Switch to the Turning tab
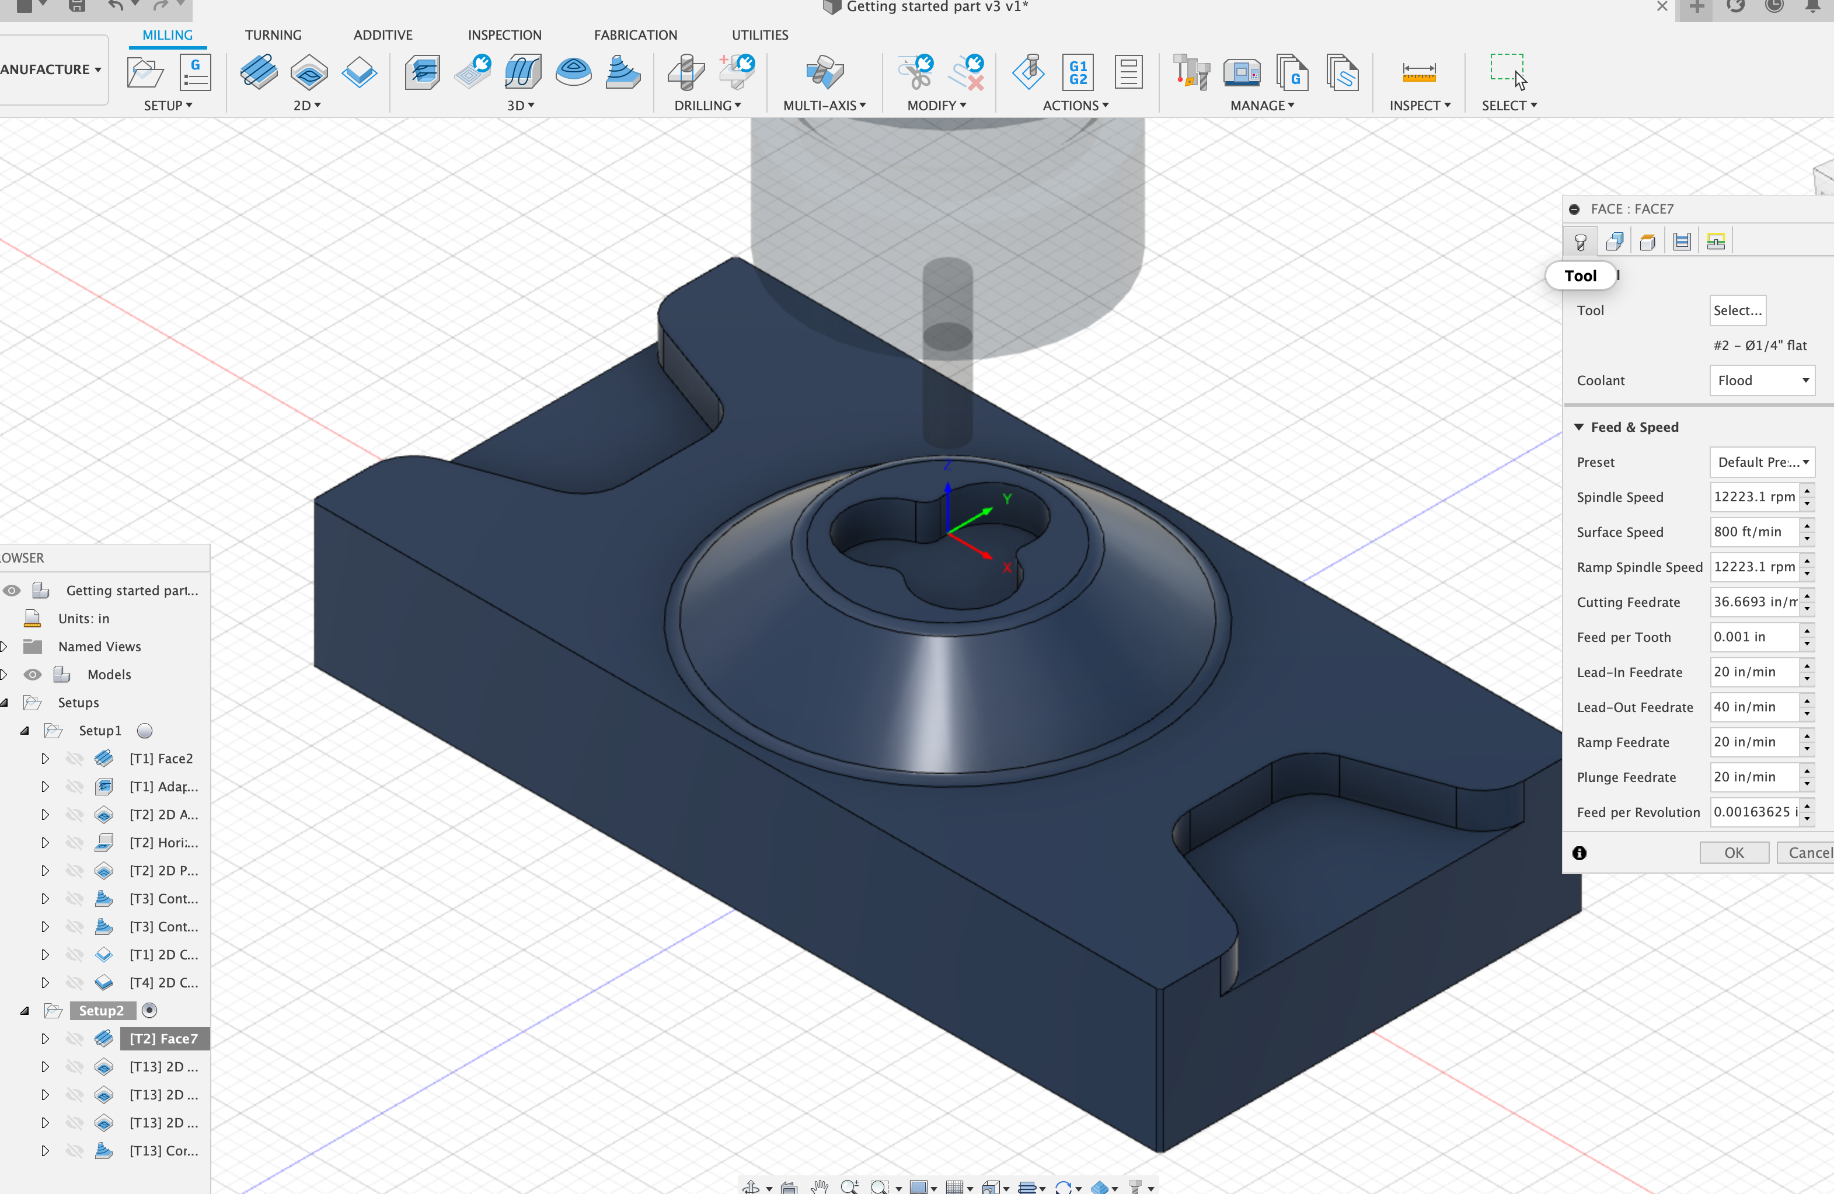Screen dimensions: 1834x1194 coord(273,34)
